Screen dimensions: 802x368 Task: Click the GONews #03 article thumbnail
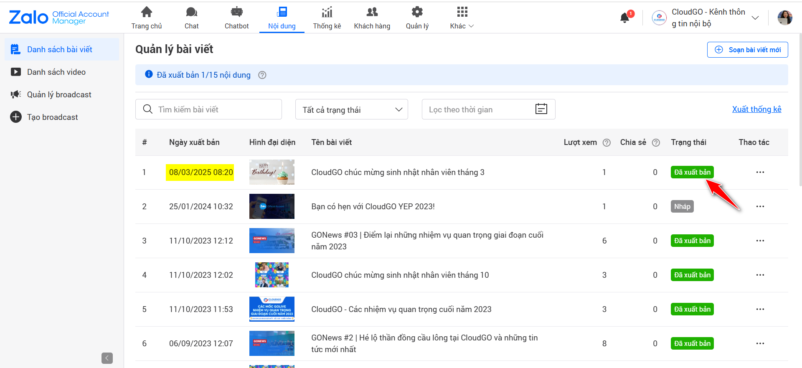click(x=272, y=241)
